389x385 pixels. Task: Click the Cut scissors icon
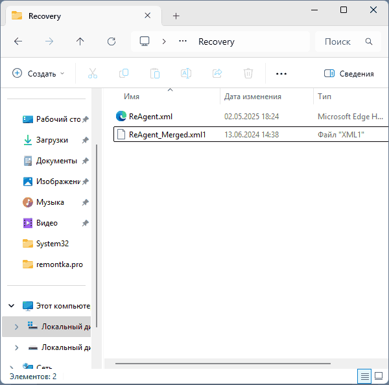(93, 73)
